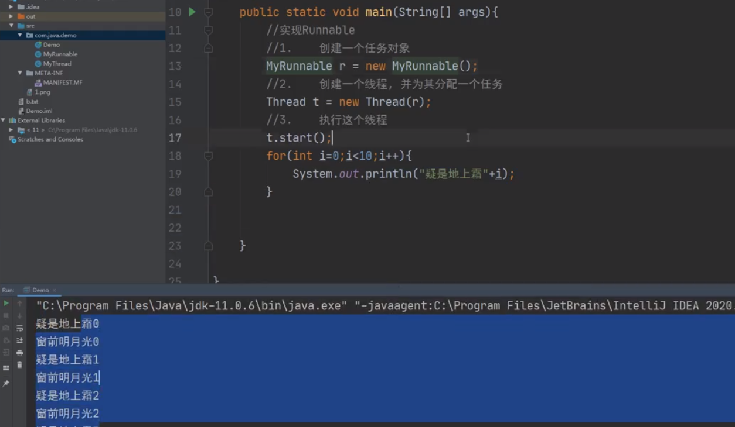This screenshot has height=427, width=735.
Task: Click line number 17 in gutter
Action: pos(175,138)
